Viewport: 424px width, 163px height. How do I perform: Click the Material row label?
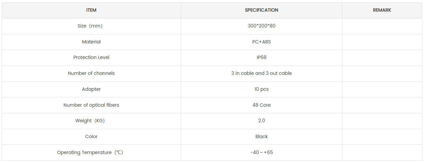(x=91, y=42)
